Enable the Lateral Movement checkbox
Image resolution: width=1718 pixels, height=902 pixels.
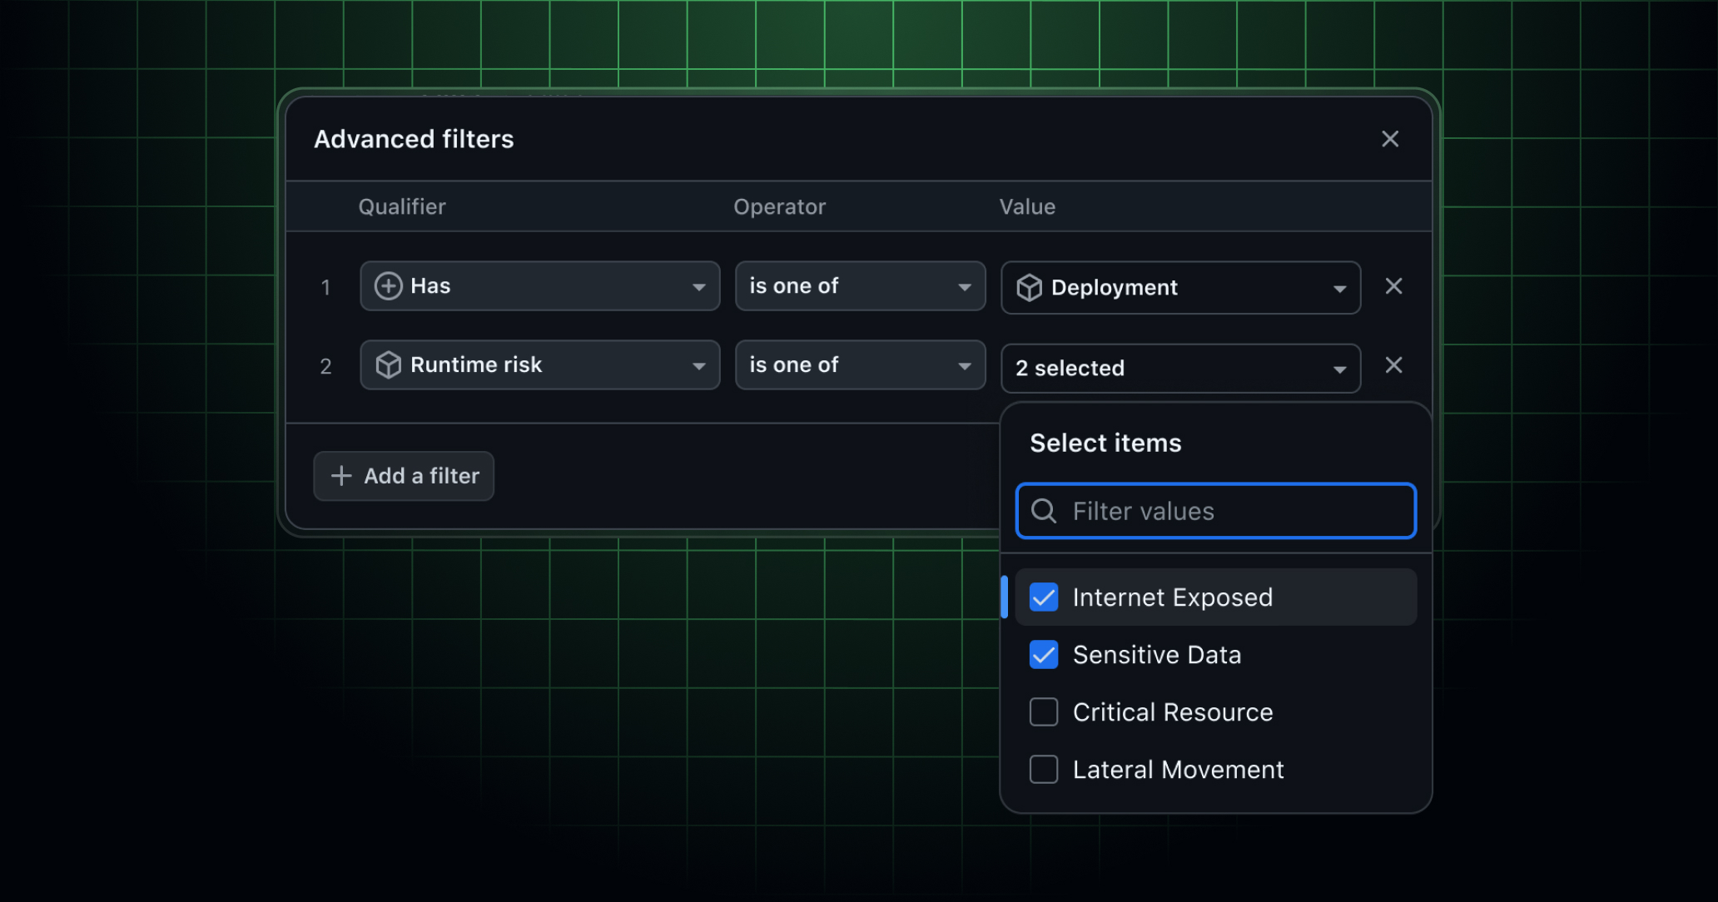[x=1043, y=770]
